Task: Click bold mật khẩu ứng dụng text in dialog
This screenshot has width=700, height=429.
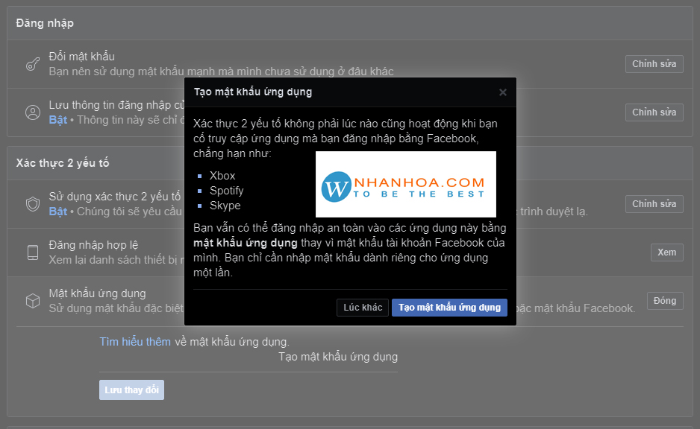Action: [245, 243]
